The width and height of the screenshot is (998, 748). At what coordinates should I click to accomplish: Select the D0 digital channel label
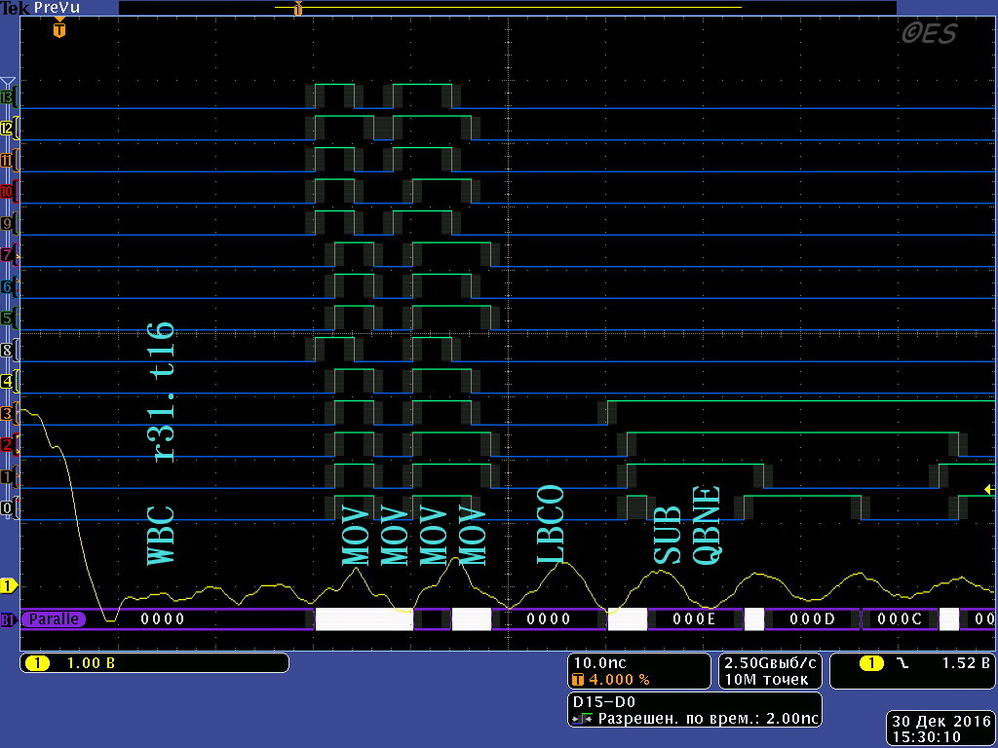(x=7, y=508)
